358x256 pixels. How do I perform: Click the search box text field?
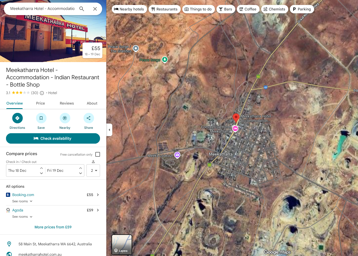(x=43, y=9)
